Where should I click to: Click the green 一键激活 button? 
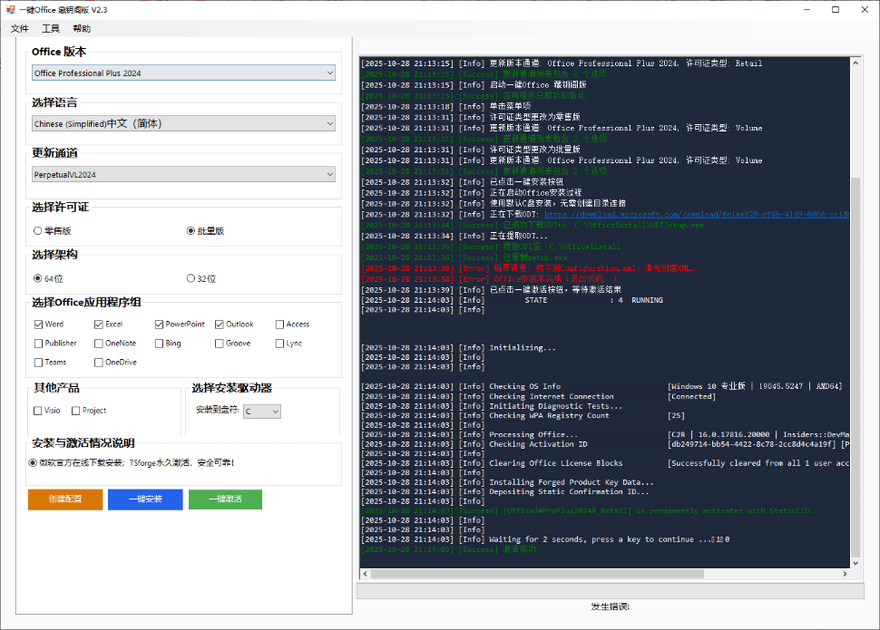pos(225,499)
